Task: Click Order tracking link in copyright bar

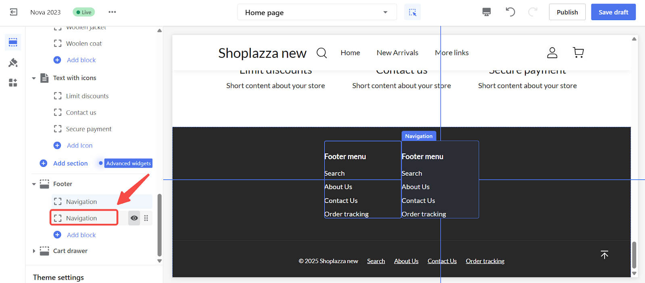Action: coord(485,261)
